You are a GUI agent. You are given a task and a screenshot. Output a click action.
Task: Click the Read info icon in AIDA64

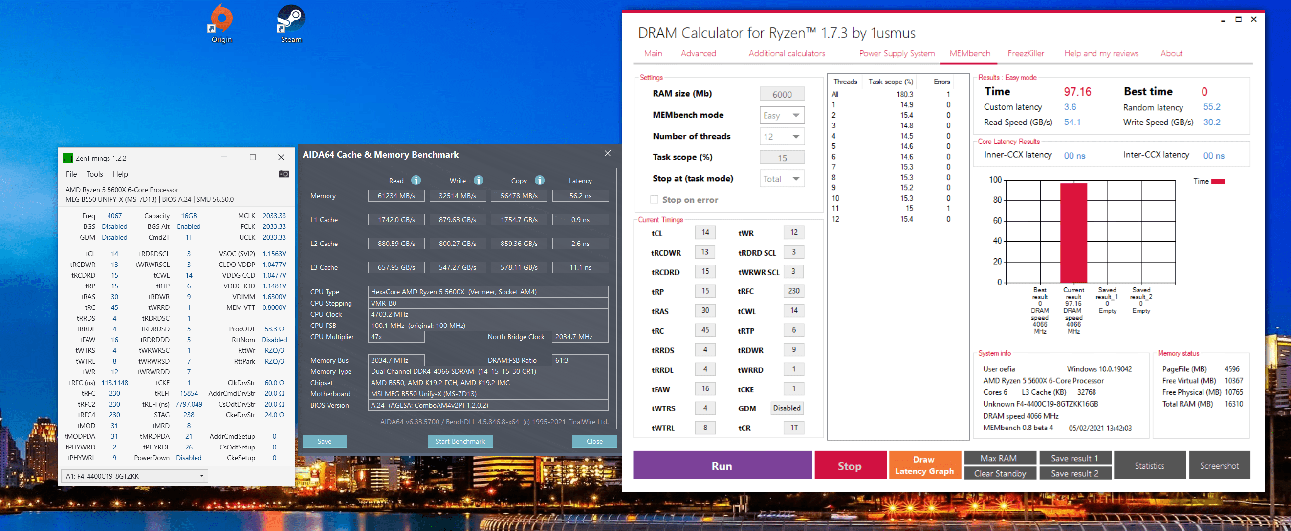(416, 180)
